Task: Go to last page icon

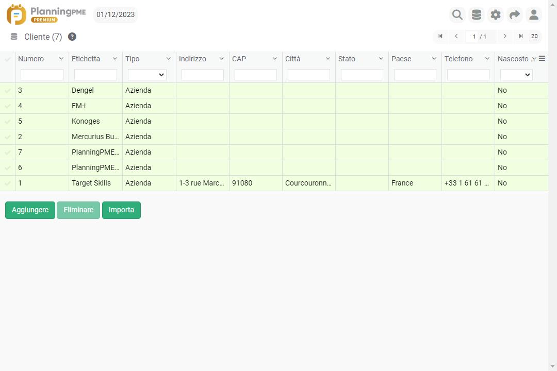Action: (x=521, y=36)
